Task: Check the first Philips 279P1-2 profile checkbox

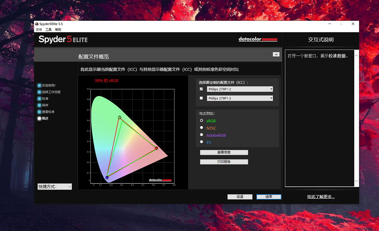Action: coord(201,89)
